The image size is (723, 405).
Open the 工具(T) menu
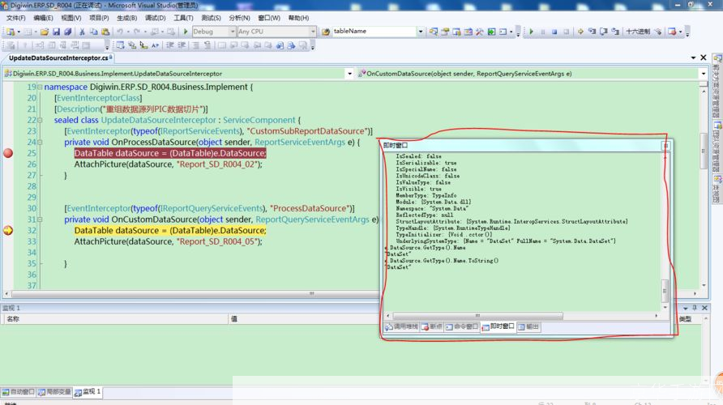[x=183, y=18]
